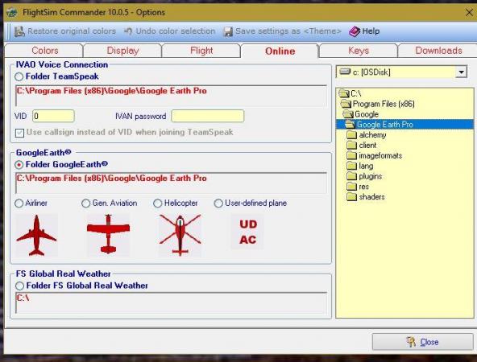This screenshot has width=477, height=362.
Task: Click the red general aviation plane image
Action: (108, 234)
